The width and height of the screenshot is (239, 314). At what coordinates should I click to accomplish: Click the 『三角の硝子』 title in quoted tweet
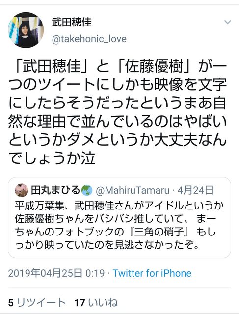pos(159,232)
